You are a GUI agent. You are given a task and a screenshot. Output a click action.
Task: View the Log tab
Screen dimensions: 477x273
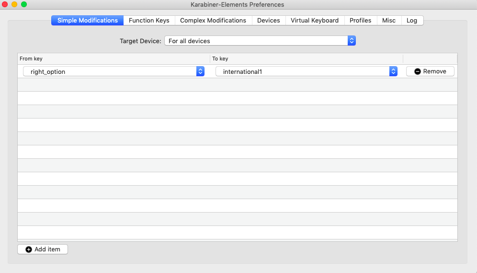click(412, 21)
